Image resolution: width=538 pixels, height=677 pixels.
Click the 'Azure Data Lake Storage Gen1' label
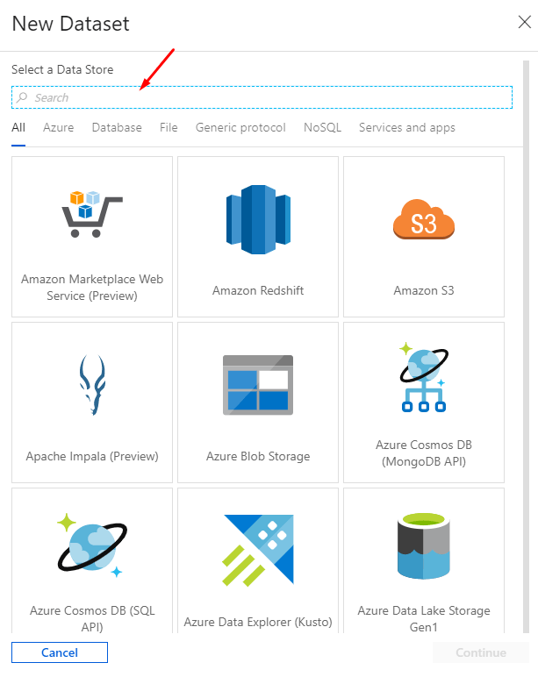424,618
